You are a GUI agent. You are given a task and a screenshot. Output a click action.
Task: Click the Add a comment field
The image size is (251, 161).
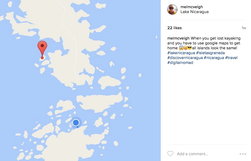192,154
